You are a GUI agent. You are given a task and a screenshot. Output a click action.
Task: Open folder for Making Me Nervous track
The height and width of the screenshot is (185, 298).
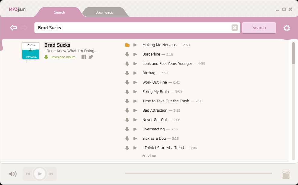(127, 45)
